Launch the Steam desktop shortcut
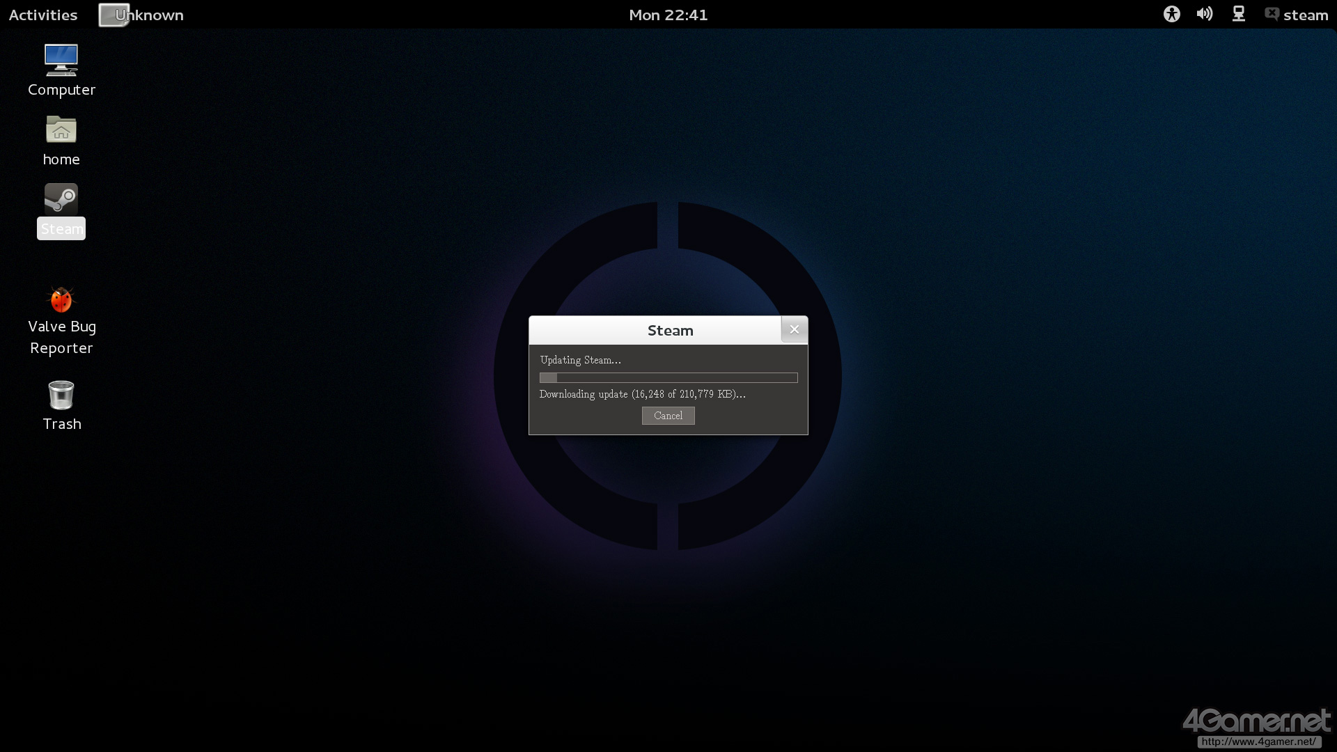This screenshot has width=1337, height=752. click(x=61, y=199)
